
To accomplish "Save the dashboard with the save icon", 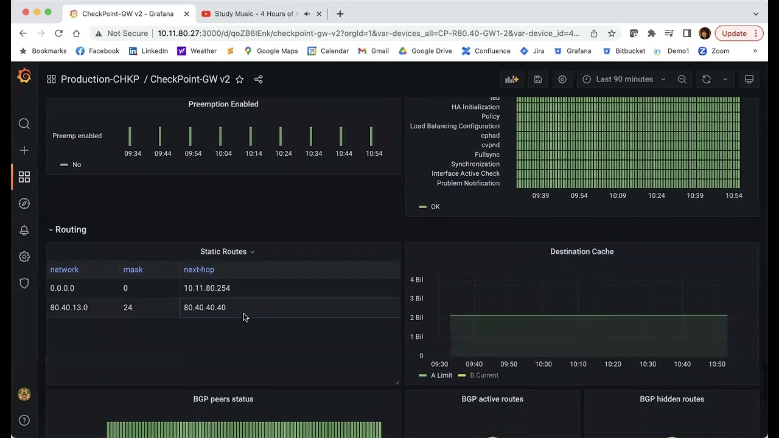I will pyautogui.click(x=538, y=79).
